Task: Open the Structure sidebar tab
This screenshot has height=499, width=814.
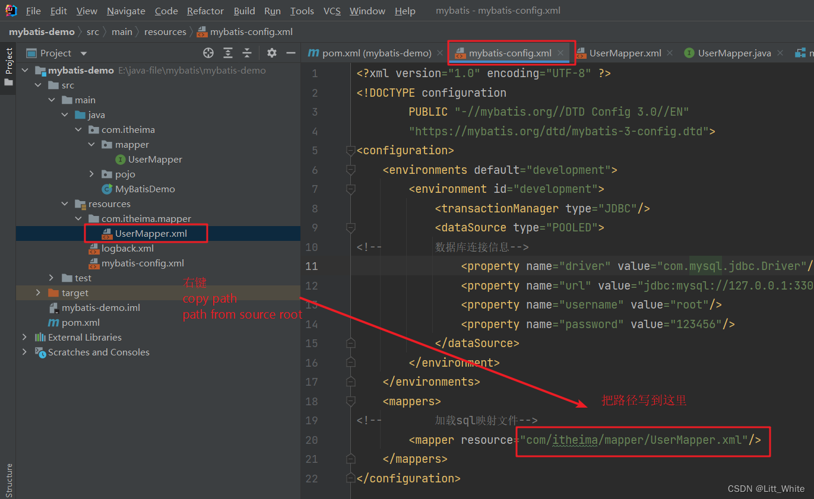Action: [x=8, y=479]
